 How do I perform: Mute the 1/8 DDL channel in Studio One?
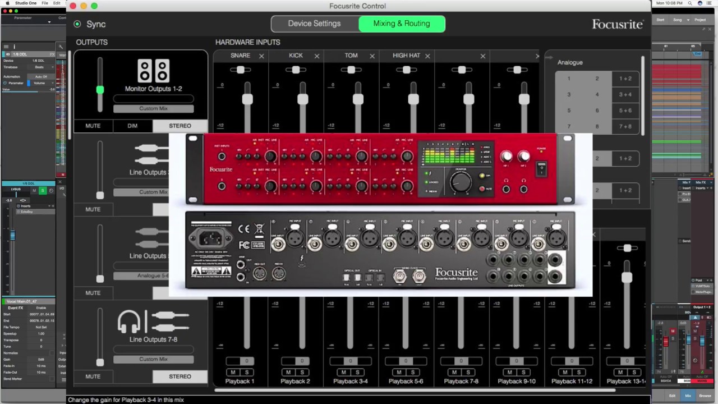[34, 191]
